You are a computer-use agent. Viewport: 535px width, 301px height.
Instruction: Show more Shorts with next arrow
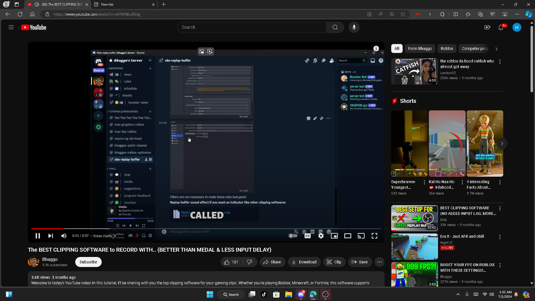(x=502, y=144)
